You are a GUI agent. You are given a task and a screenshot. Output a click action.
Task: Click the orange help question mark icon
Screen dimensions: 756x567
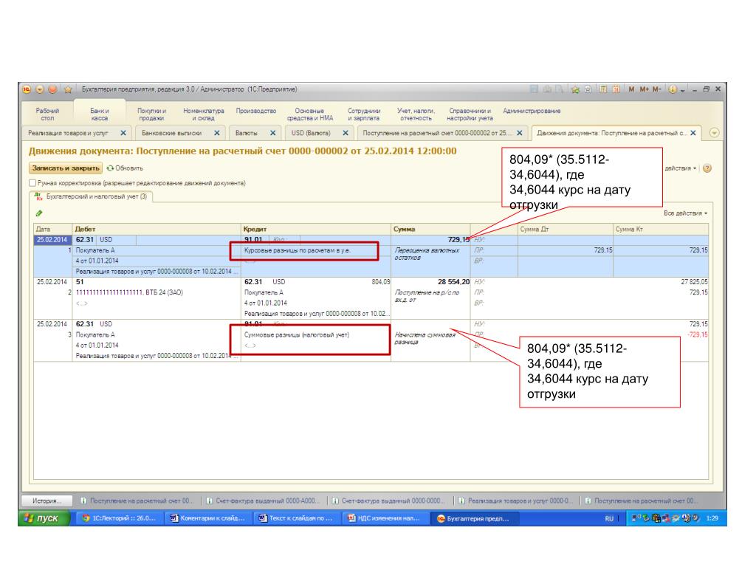708,168
